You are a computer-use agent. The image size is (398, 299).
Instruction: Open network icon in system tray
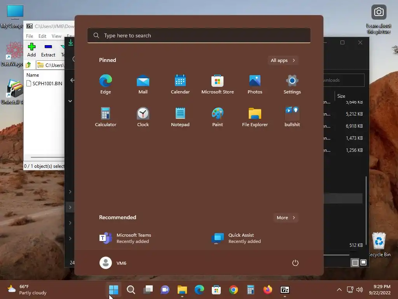point(350,290)
